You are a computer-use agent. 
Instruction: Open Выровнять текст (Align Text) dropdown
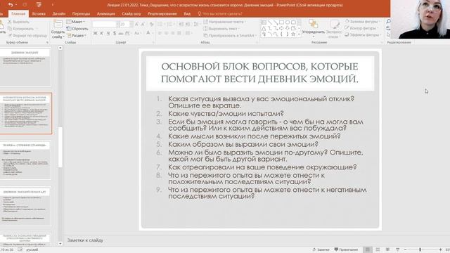tap(221, 29)
